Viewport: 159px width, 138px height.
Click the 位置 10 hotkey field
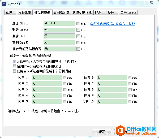(x=112, y=101)
